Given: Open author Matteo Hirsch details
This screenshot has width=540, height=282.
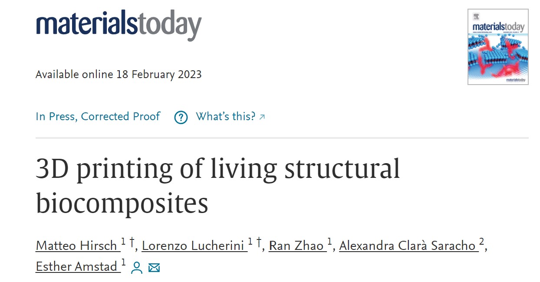Looking at the screenshot, I should tap(77, 246).
